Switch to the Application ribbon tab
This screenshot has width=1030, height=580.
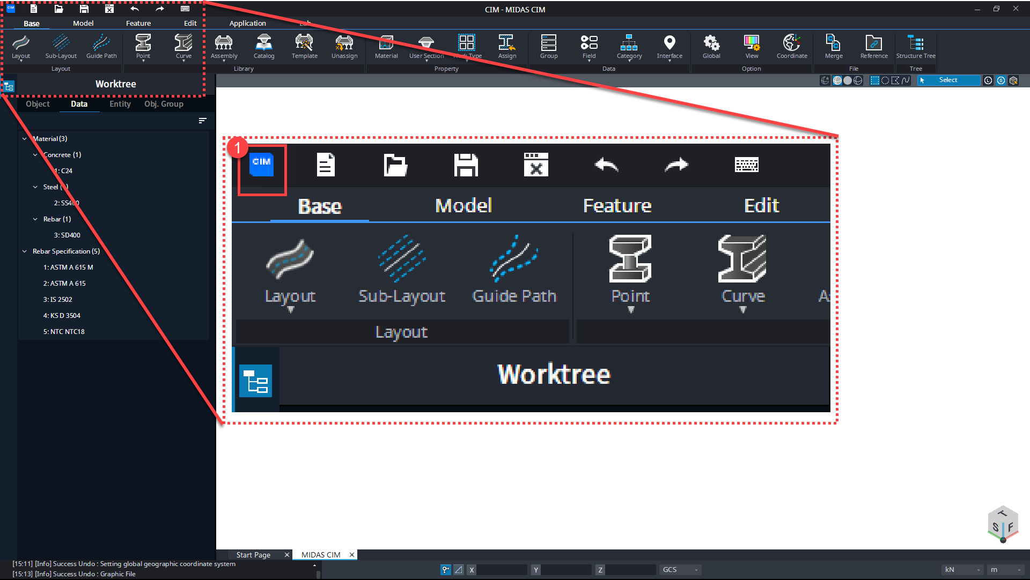click(x=247, y=23)
